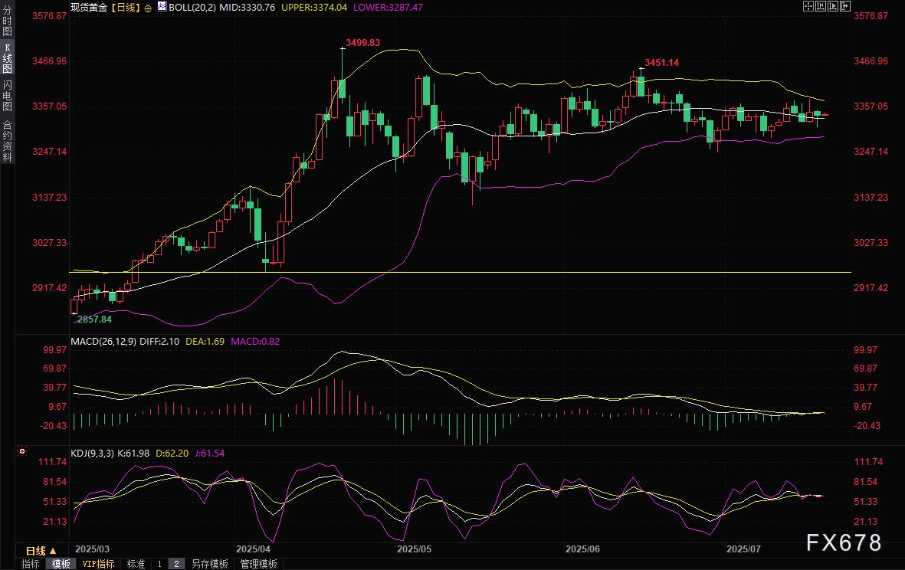Click the crosshair move icon at top right
The height and width of the screenshot is (570, 905).
[x=807, y=6]
